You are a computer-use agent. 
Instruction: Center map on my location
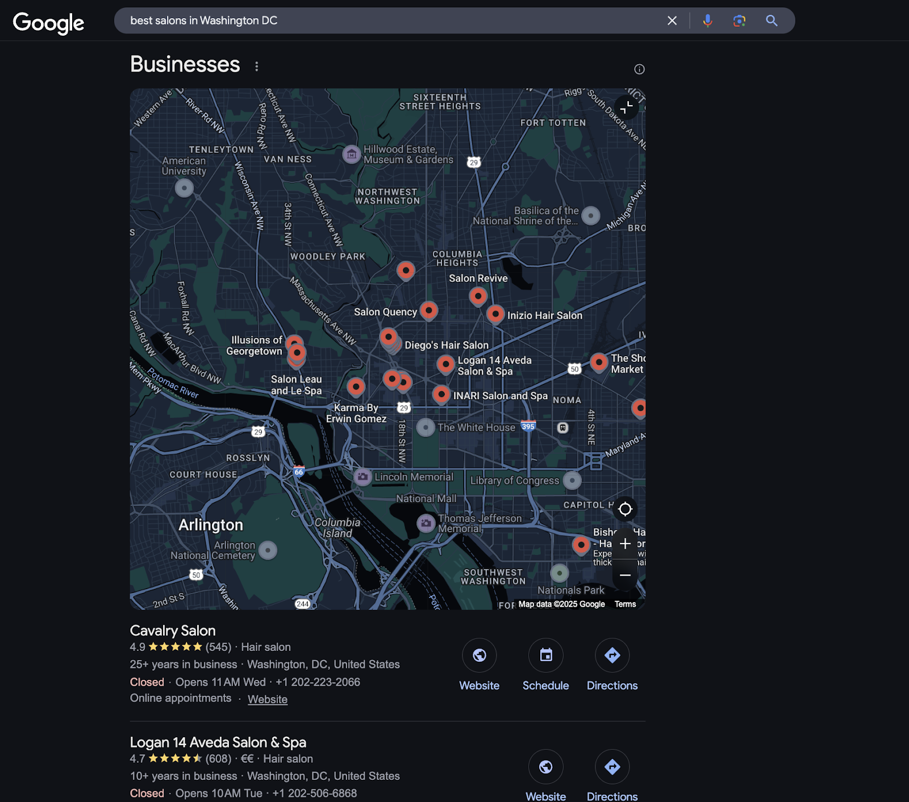point(625,509)
